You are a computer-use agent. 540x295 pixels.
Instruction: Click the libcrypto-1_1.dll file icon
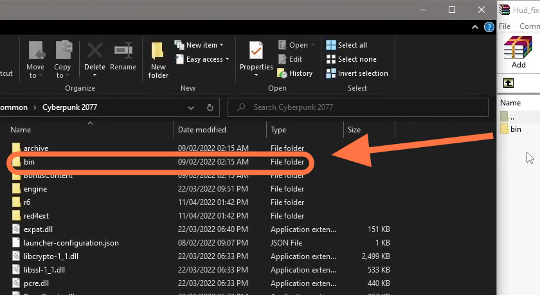point(16,256)
